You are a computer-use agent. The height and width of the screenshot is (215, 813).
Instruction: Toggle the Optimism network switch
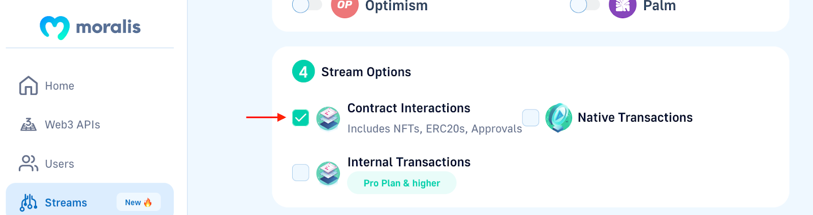307,6
